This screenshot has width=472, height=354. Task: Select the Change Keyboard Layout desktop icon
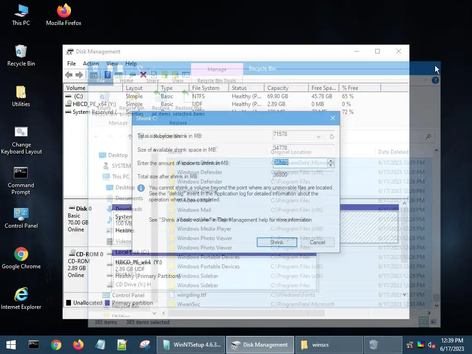point(21,140)
